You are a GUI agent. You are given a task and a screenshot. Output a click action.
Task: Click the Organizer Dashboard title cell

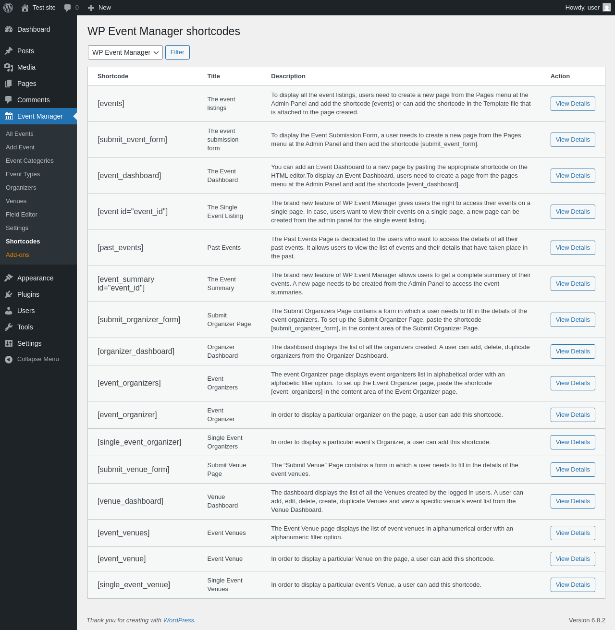point(222,351)
